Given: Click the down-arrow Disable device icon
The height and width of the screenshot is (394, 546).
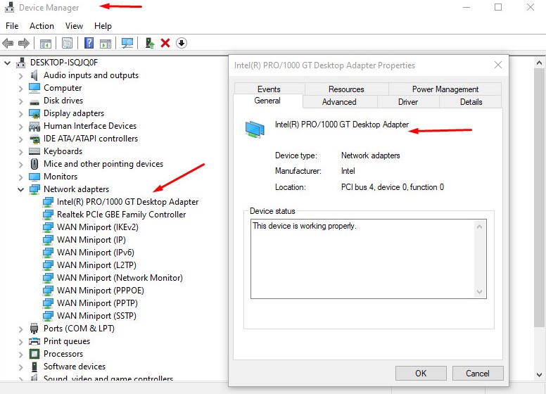Looking at the screenshot, I should tap(182, 43).
